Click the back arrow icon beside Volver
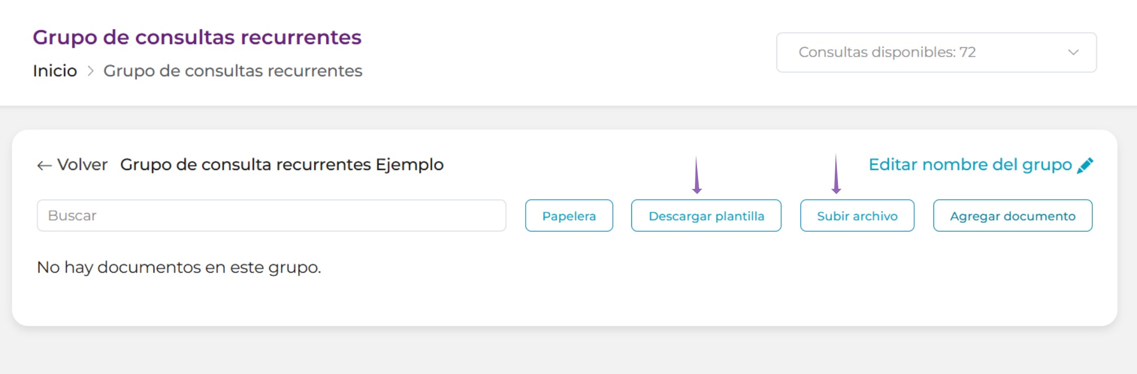Image resolution: width=1137 pixels, height=374 pixels. click(44, 166)
